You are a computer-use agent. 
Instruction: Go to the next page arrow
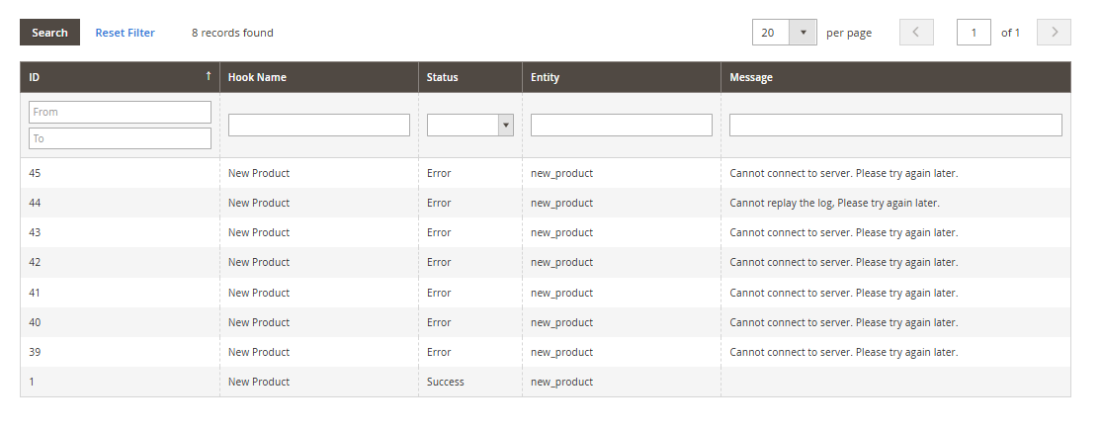[1054, 33]
